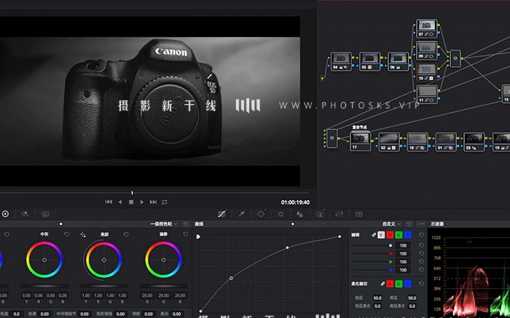Reset all color wheels beside 一级校色轮
Viewport: 510px width, 318px height.
point(186,224)
